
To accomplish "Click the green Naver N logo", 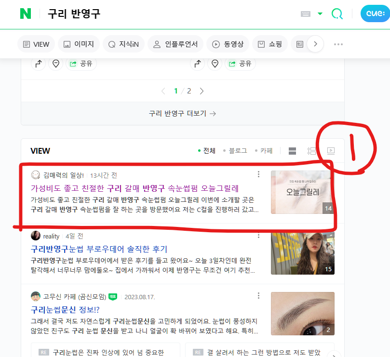I will (26, 13).
